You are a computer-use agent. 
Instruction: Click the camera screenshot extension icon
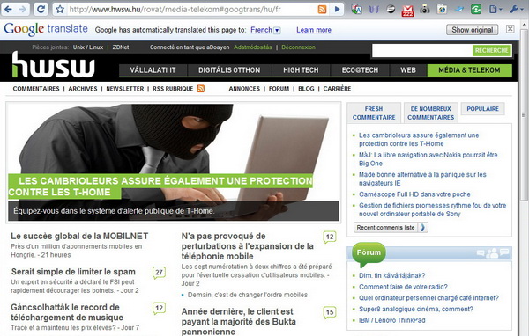(x=425, y=10)
